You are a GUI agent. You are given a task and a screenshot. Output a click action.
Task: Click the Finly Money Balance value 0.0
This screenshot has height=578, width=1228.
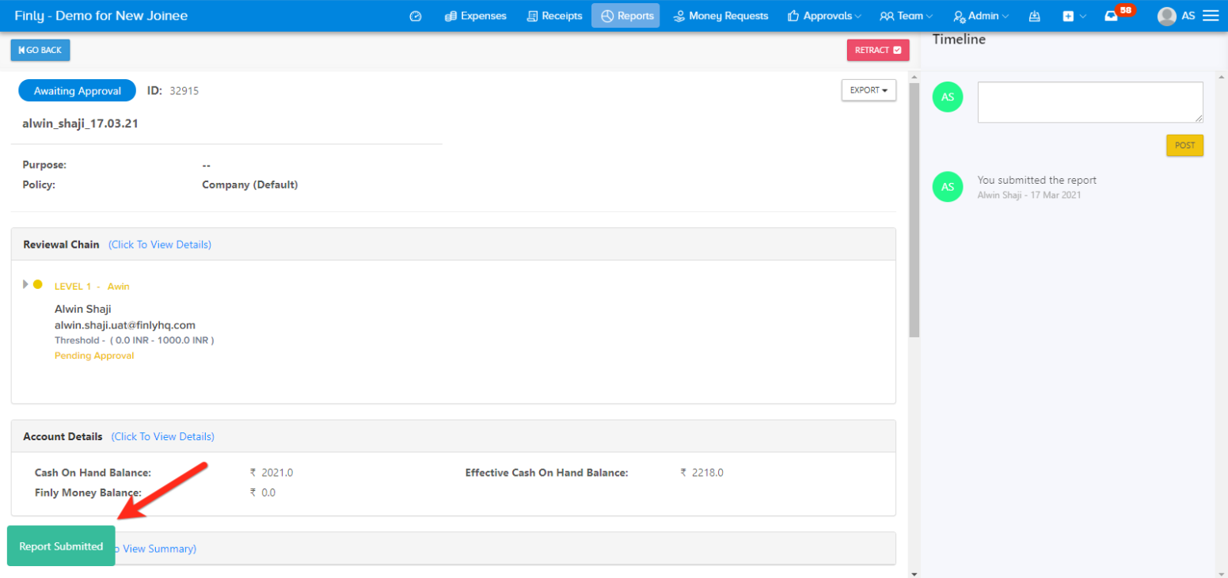(263, 492)
